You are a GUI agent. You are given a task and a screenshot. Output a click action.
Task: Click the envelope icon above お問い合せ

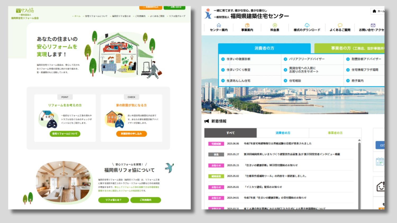(x=373, y=25)
